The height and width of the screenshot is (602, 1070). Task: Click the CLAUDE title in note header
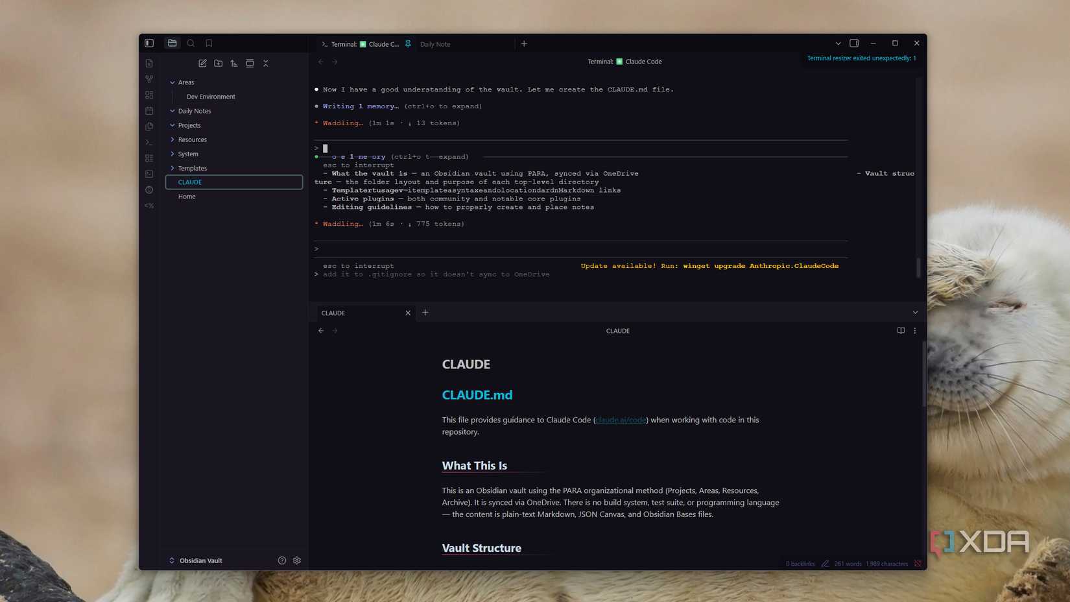click(x=618, y=331)
